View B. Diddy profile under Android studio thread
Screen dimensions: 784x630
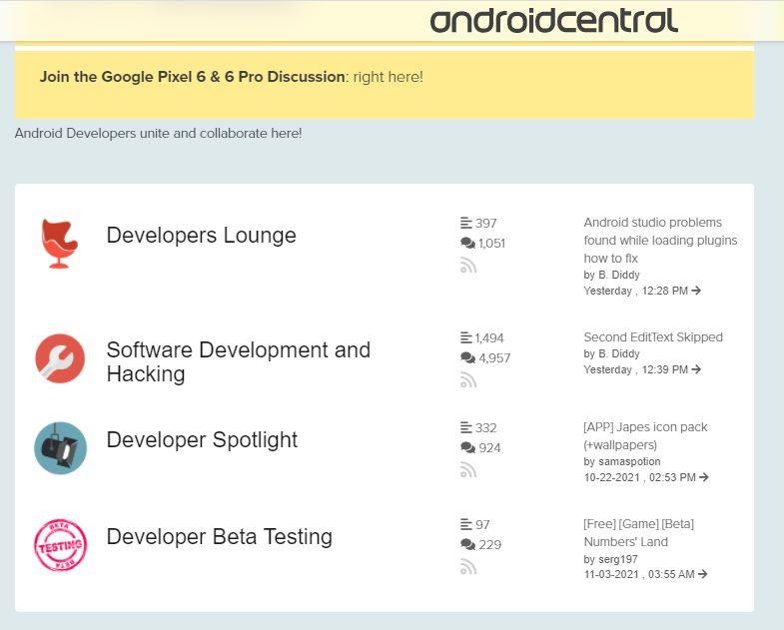tap(619, 275)
